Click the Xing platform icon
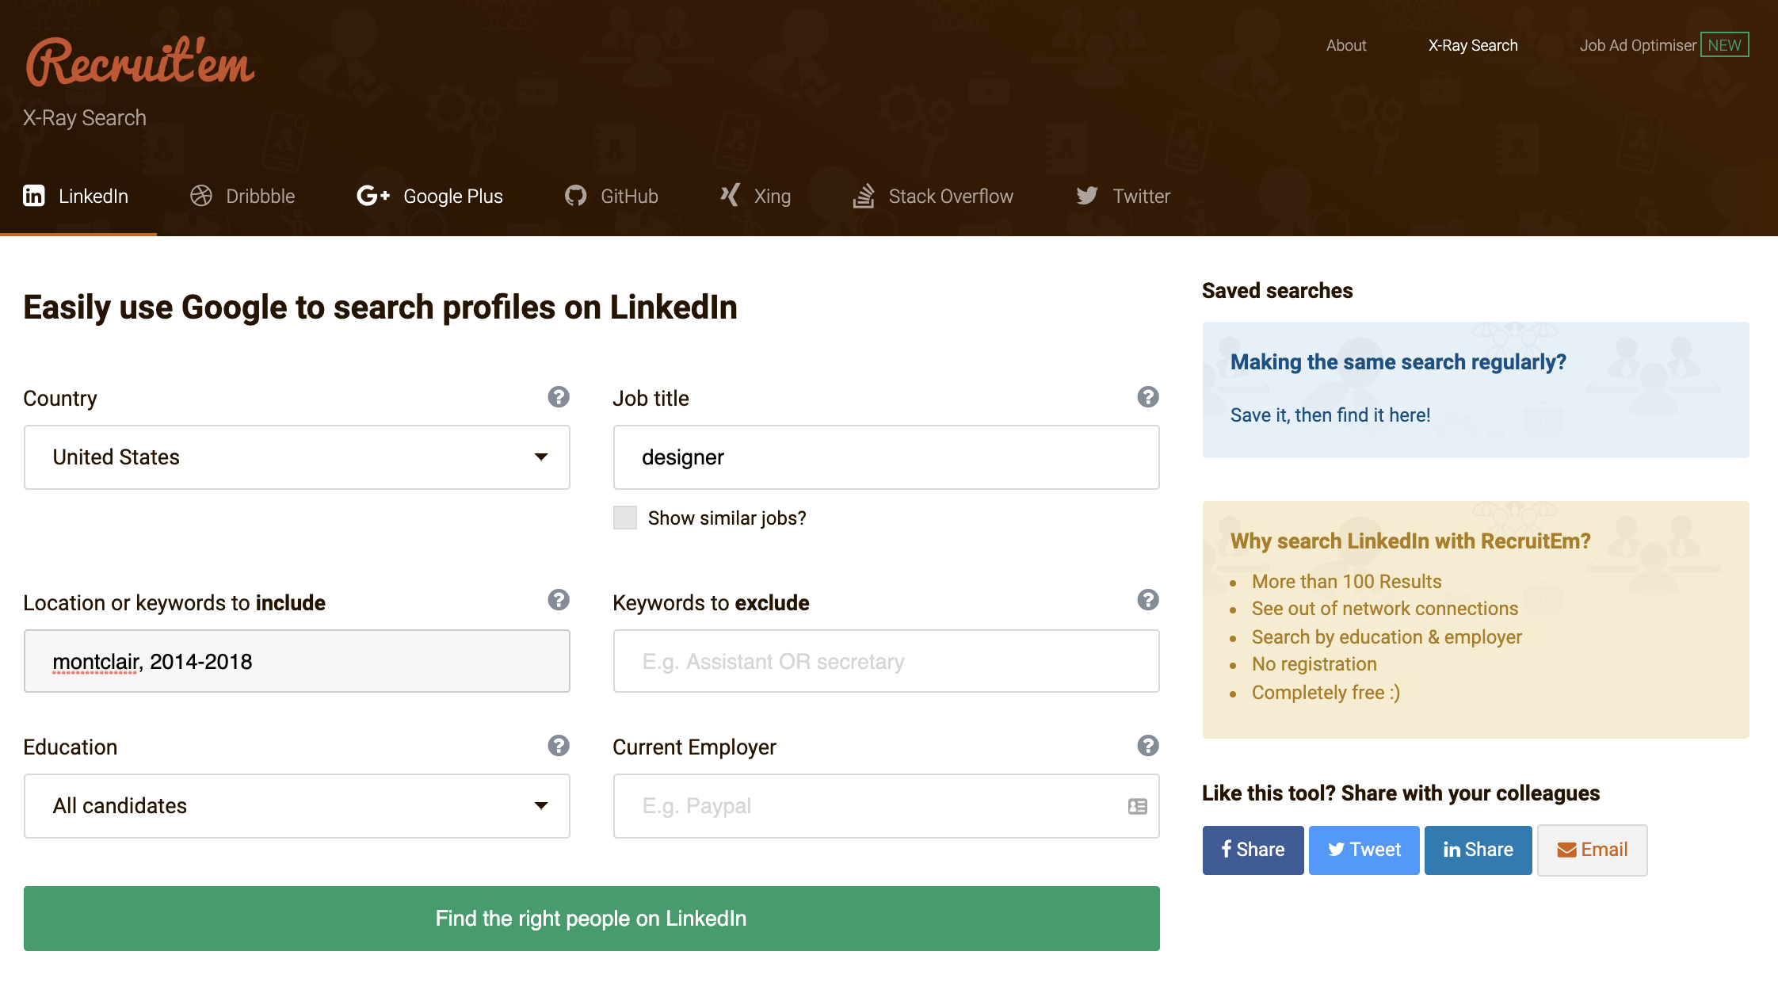This screenshot has width=1778, height=1005. (x=728, y=194)
